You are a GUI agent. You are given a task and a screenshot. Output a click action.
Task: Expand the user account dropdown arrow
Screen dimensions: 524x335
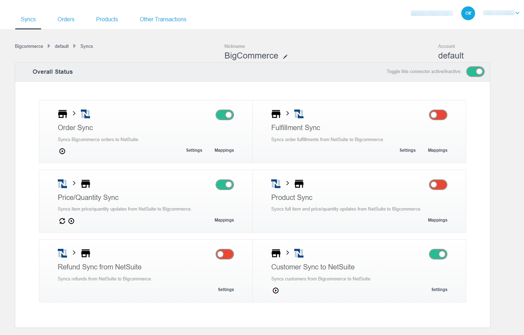517,13
